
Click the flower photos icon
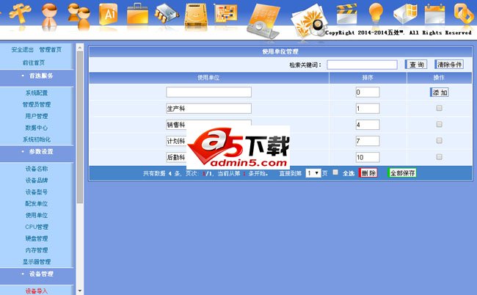pos(308,21)
